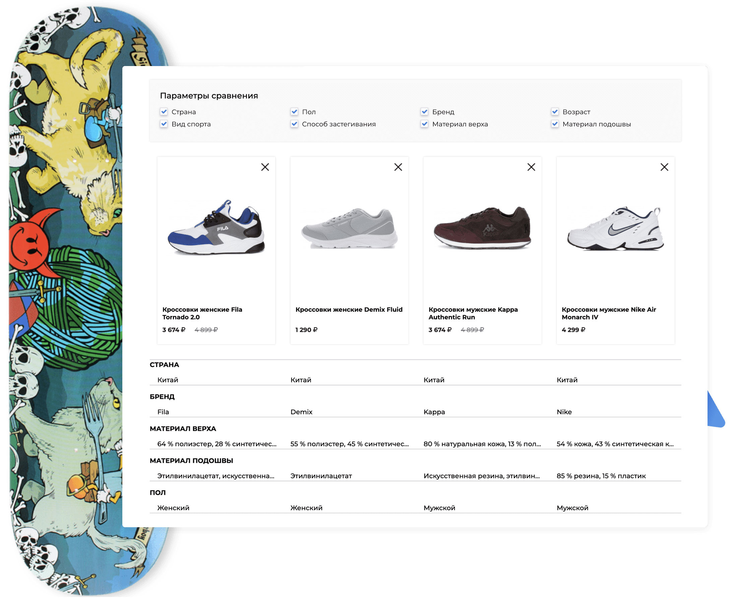Viewport: 734px width, 608px height.
Task: Open Кроссовки мужские Kappa Authentic Run link
Action: coord(473,313)
